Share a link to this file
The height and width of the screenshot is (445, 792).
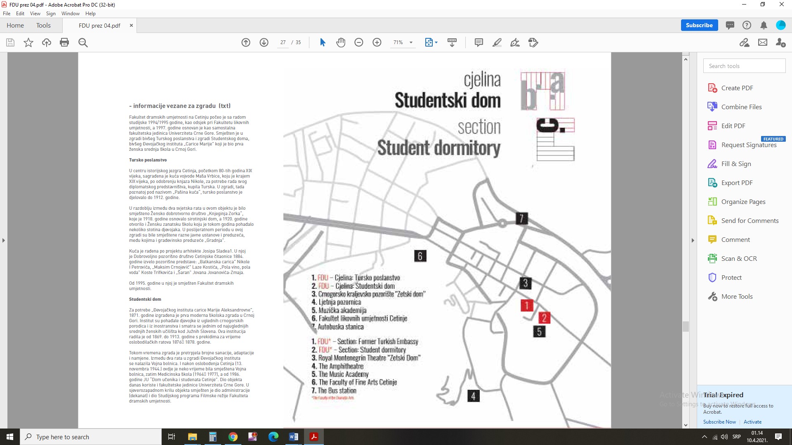(745, 42)
